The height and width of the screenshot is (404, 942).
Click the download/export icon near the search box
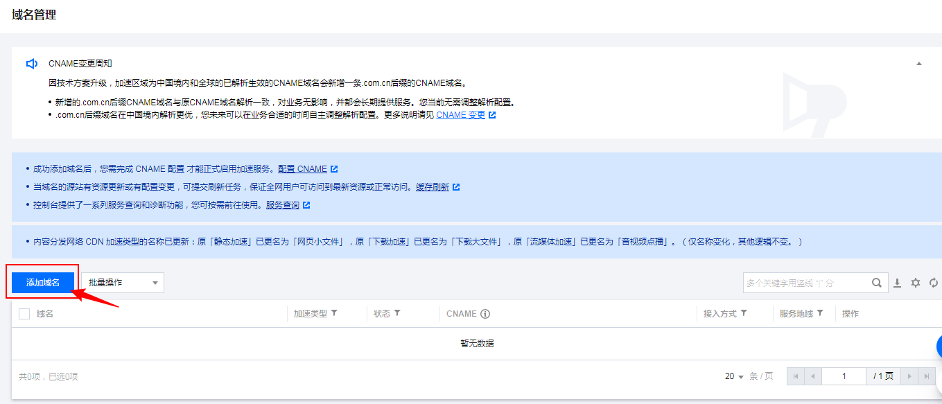point(896,282)
